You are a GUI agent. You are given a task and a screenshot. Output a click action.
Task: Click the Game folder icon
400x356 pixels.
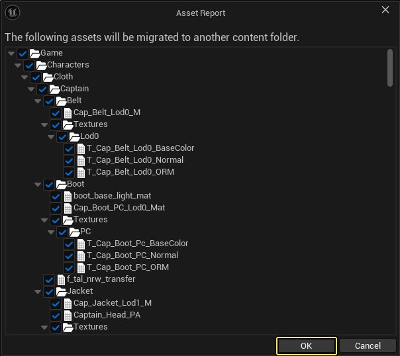[34, 53]
